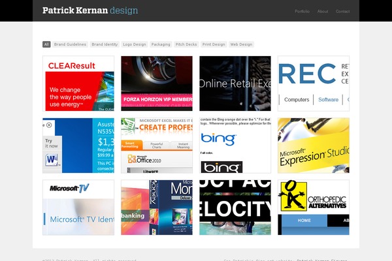Filter projects by Logo Design

pos(134,44)
